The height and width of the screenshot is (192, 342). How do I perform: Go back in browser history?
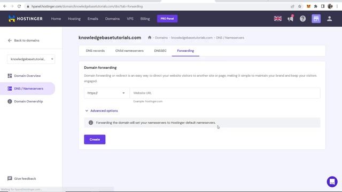tap(5, 6)
